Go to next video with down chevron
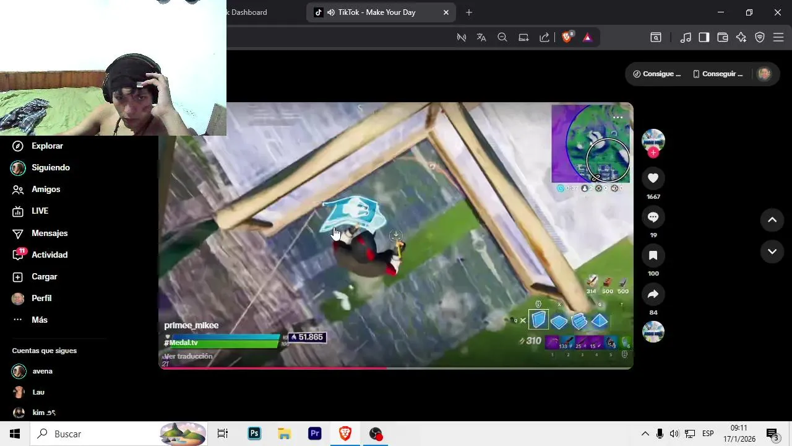Image resolution: width=792 pixels, height=446 pixels. click(772, 251)
